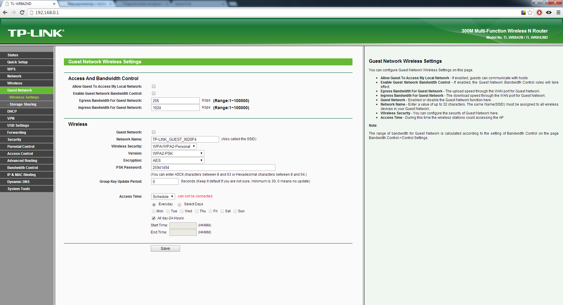Screen dimensions: 563x305
Task: Expand the Encryption AES dropdown
Action: 177,160
